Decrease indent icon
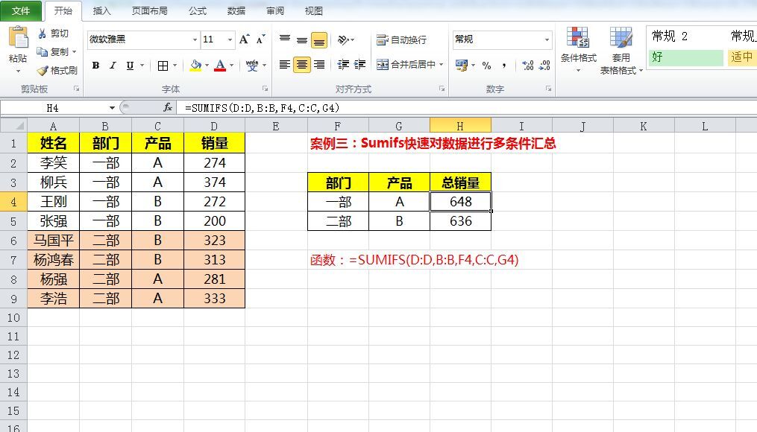The image size is (757, 432). (x=343, y=65)
